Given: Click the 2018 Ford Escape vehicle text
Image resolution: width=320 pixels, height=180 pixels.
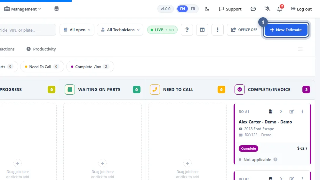Looking at the screenshot, I should point(259,129).
